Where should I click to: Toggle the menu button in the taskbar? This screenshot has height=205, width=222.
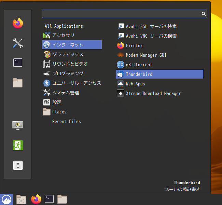pyautogui.click(x=6, y=200)
